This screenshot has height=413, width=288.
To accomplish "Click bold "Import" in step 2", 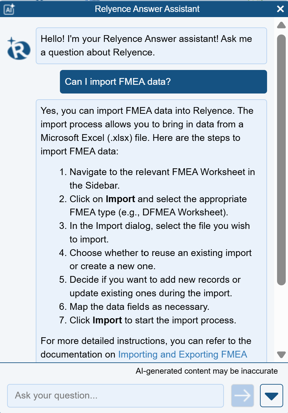I will tap(120, 199).
